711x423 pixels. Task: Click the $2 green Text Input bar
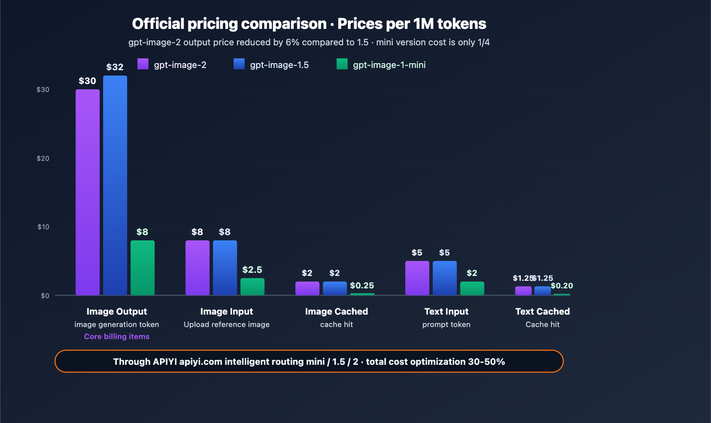pos(472,288)
